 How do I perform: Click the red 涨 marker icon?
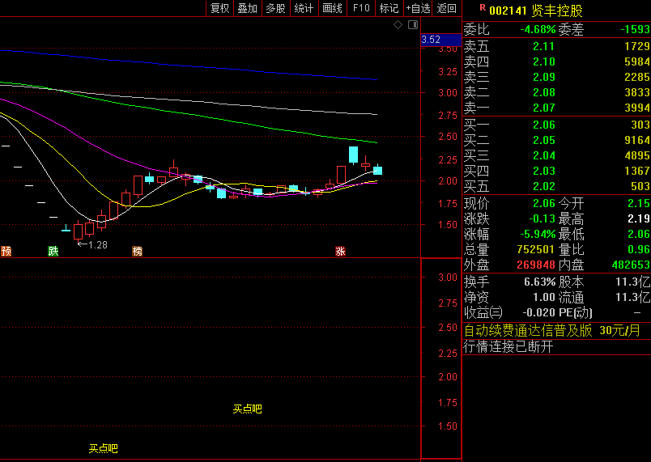[340, 251]
